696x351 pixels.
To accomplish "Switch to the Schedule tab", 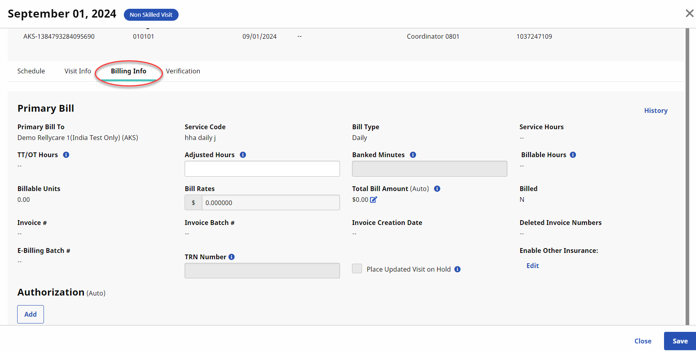I will 31,71.
